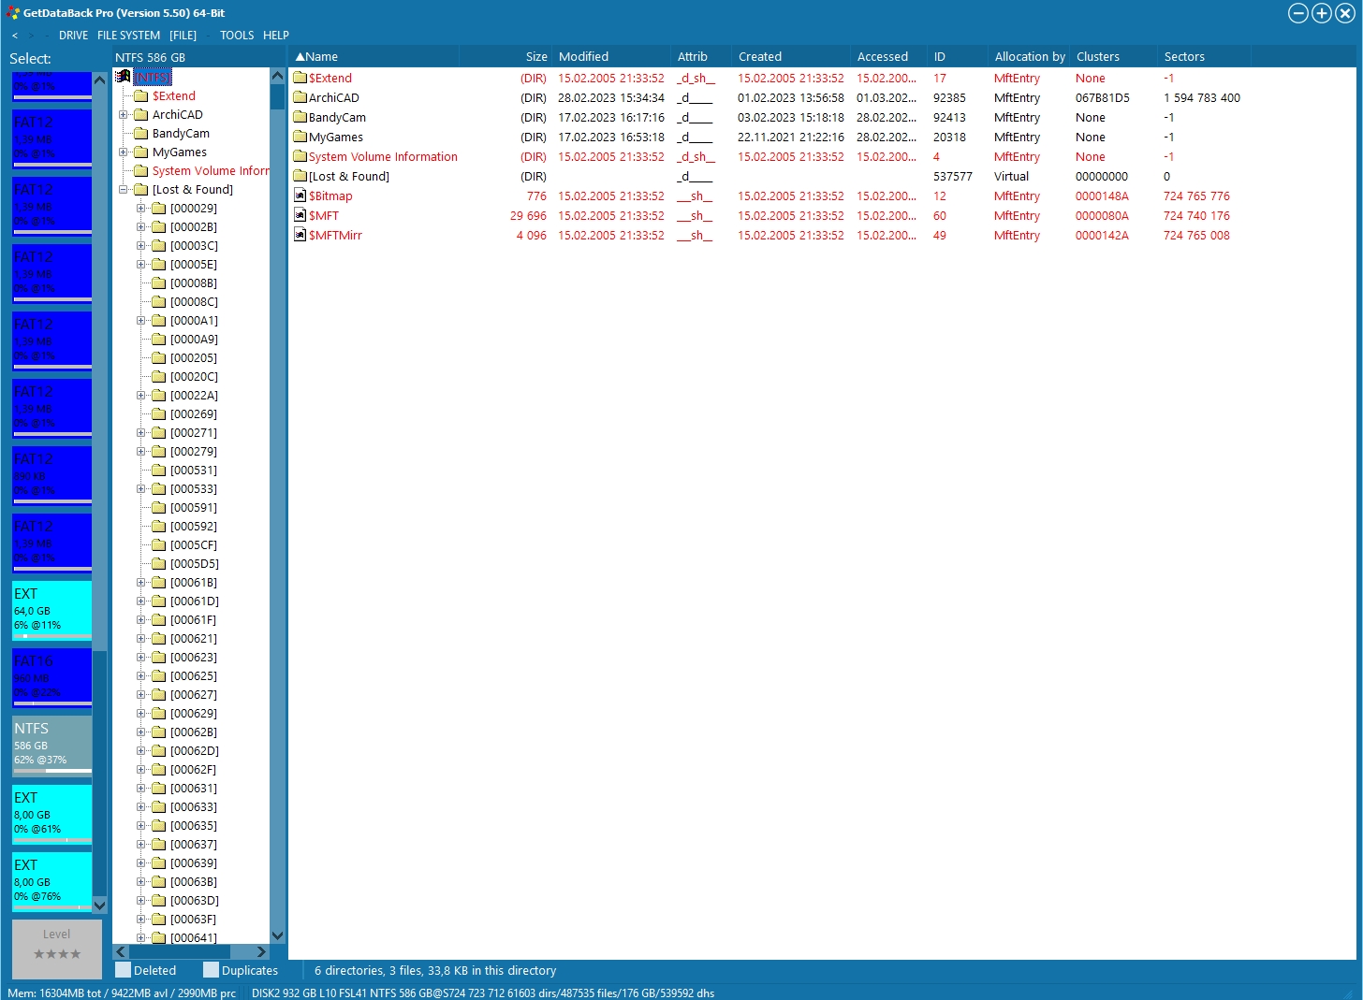1363x1000 pixels.
Task: Enable the Deleted checkbox
Action: (123, 971)
